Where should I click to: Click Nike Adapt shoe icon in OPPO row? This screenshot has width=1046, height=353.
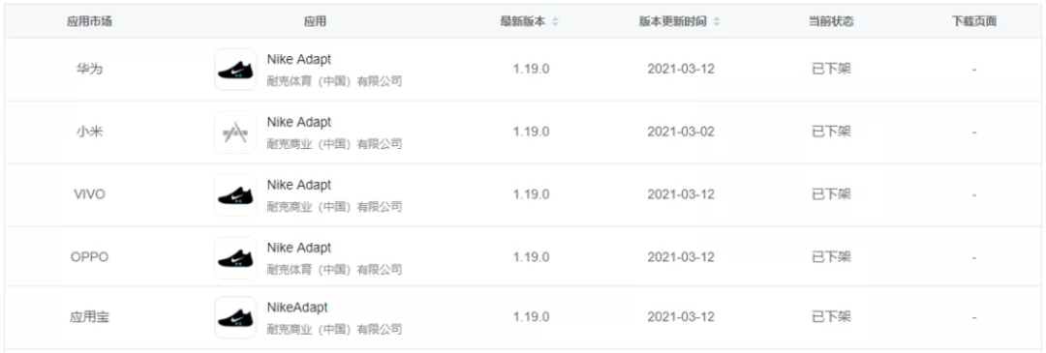[235, 258]
